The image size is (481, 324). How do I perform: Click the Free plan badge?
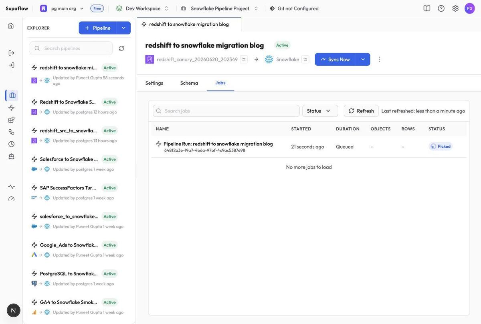click(x=97, y=8)
